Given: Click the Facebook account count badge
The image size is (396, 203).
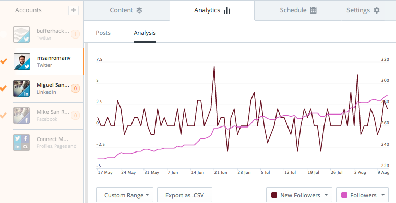Looking at the screenshot, I should pos(75,116).
